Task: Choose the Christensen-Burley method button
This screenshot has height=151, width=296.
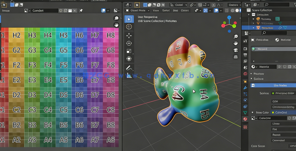Action: (283, 107)
